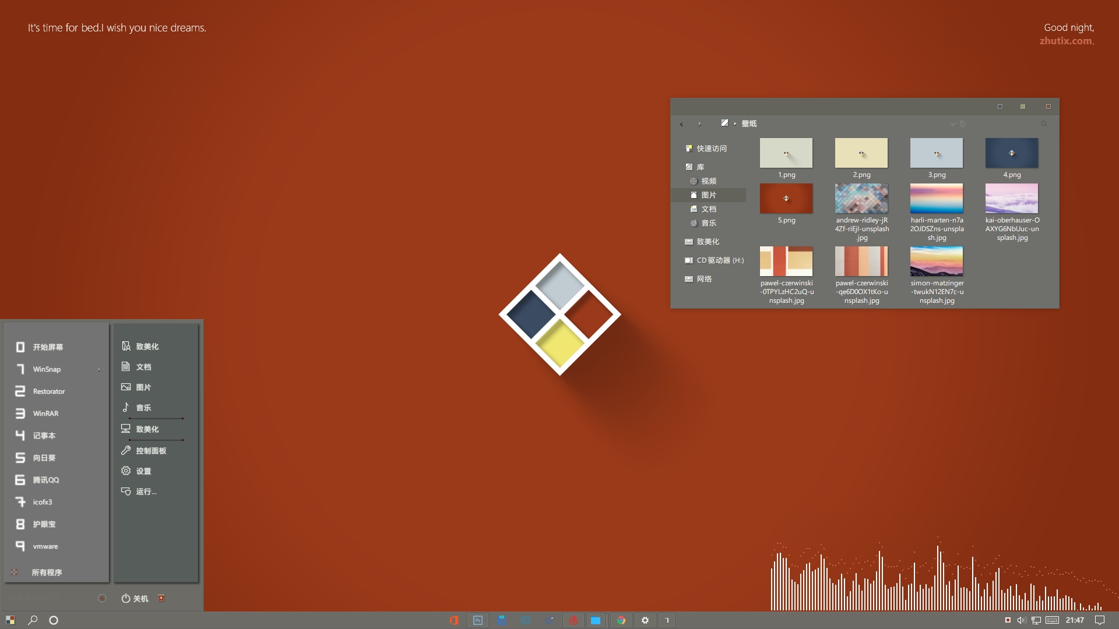The height and width of the screenshot is (629, 1119).
Task: Launch Chrome from the taskbar
Action: (x=621, y=620)
